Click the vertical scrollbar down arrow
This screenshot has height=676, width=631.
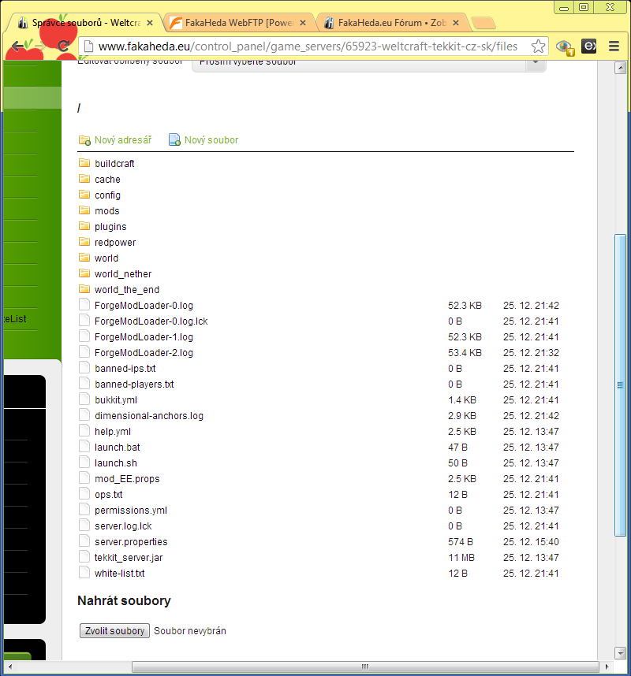point(620,652)
